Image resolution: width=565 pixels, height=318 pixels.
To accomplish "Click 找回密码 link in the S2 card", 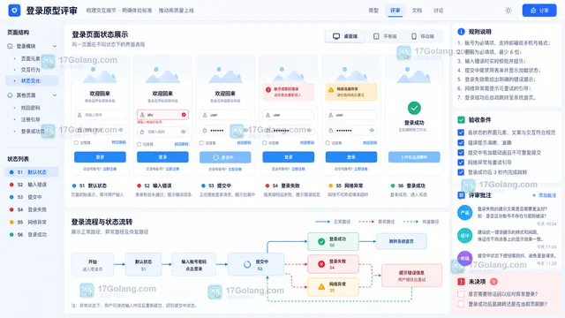I will [181, 144].
